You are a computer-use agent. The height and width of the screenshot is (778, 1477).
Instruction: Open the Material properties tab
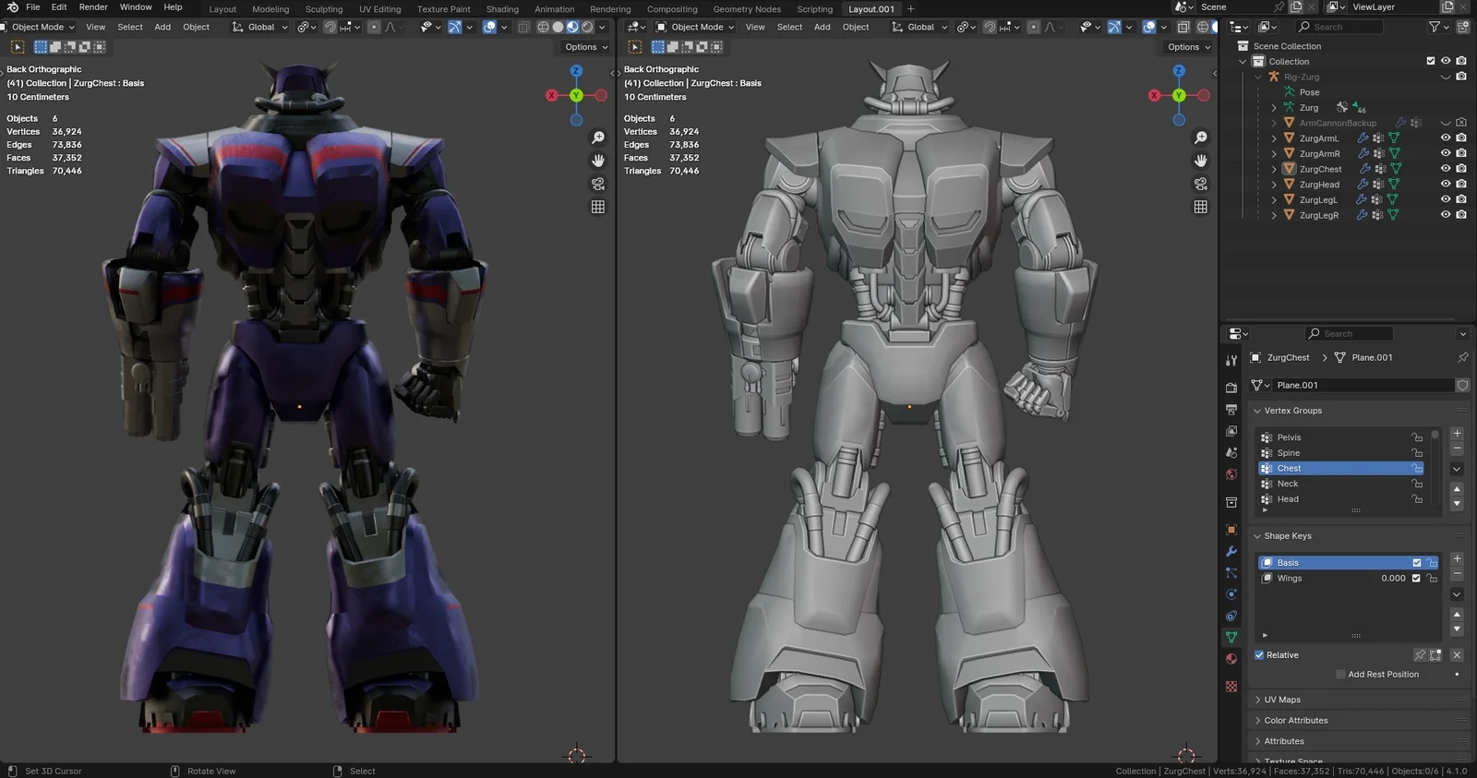[x=1231, y=659]
